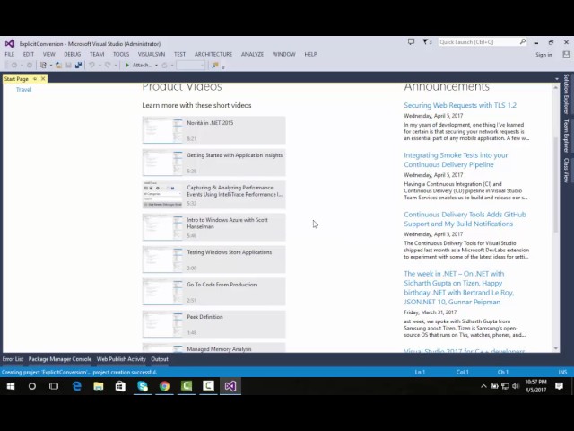Open the document tabs list dropdown
This screenshot has height=431, width=574.
pos(557,79)
